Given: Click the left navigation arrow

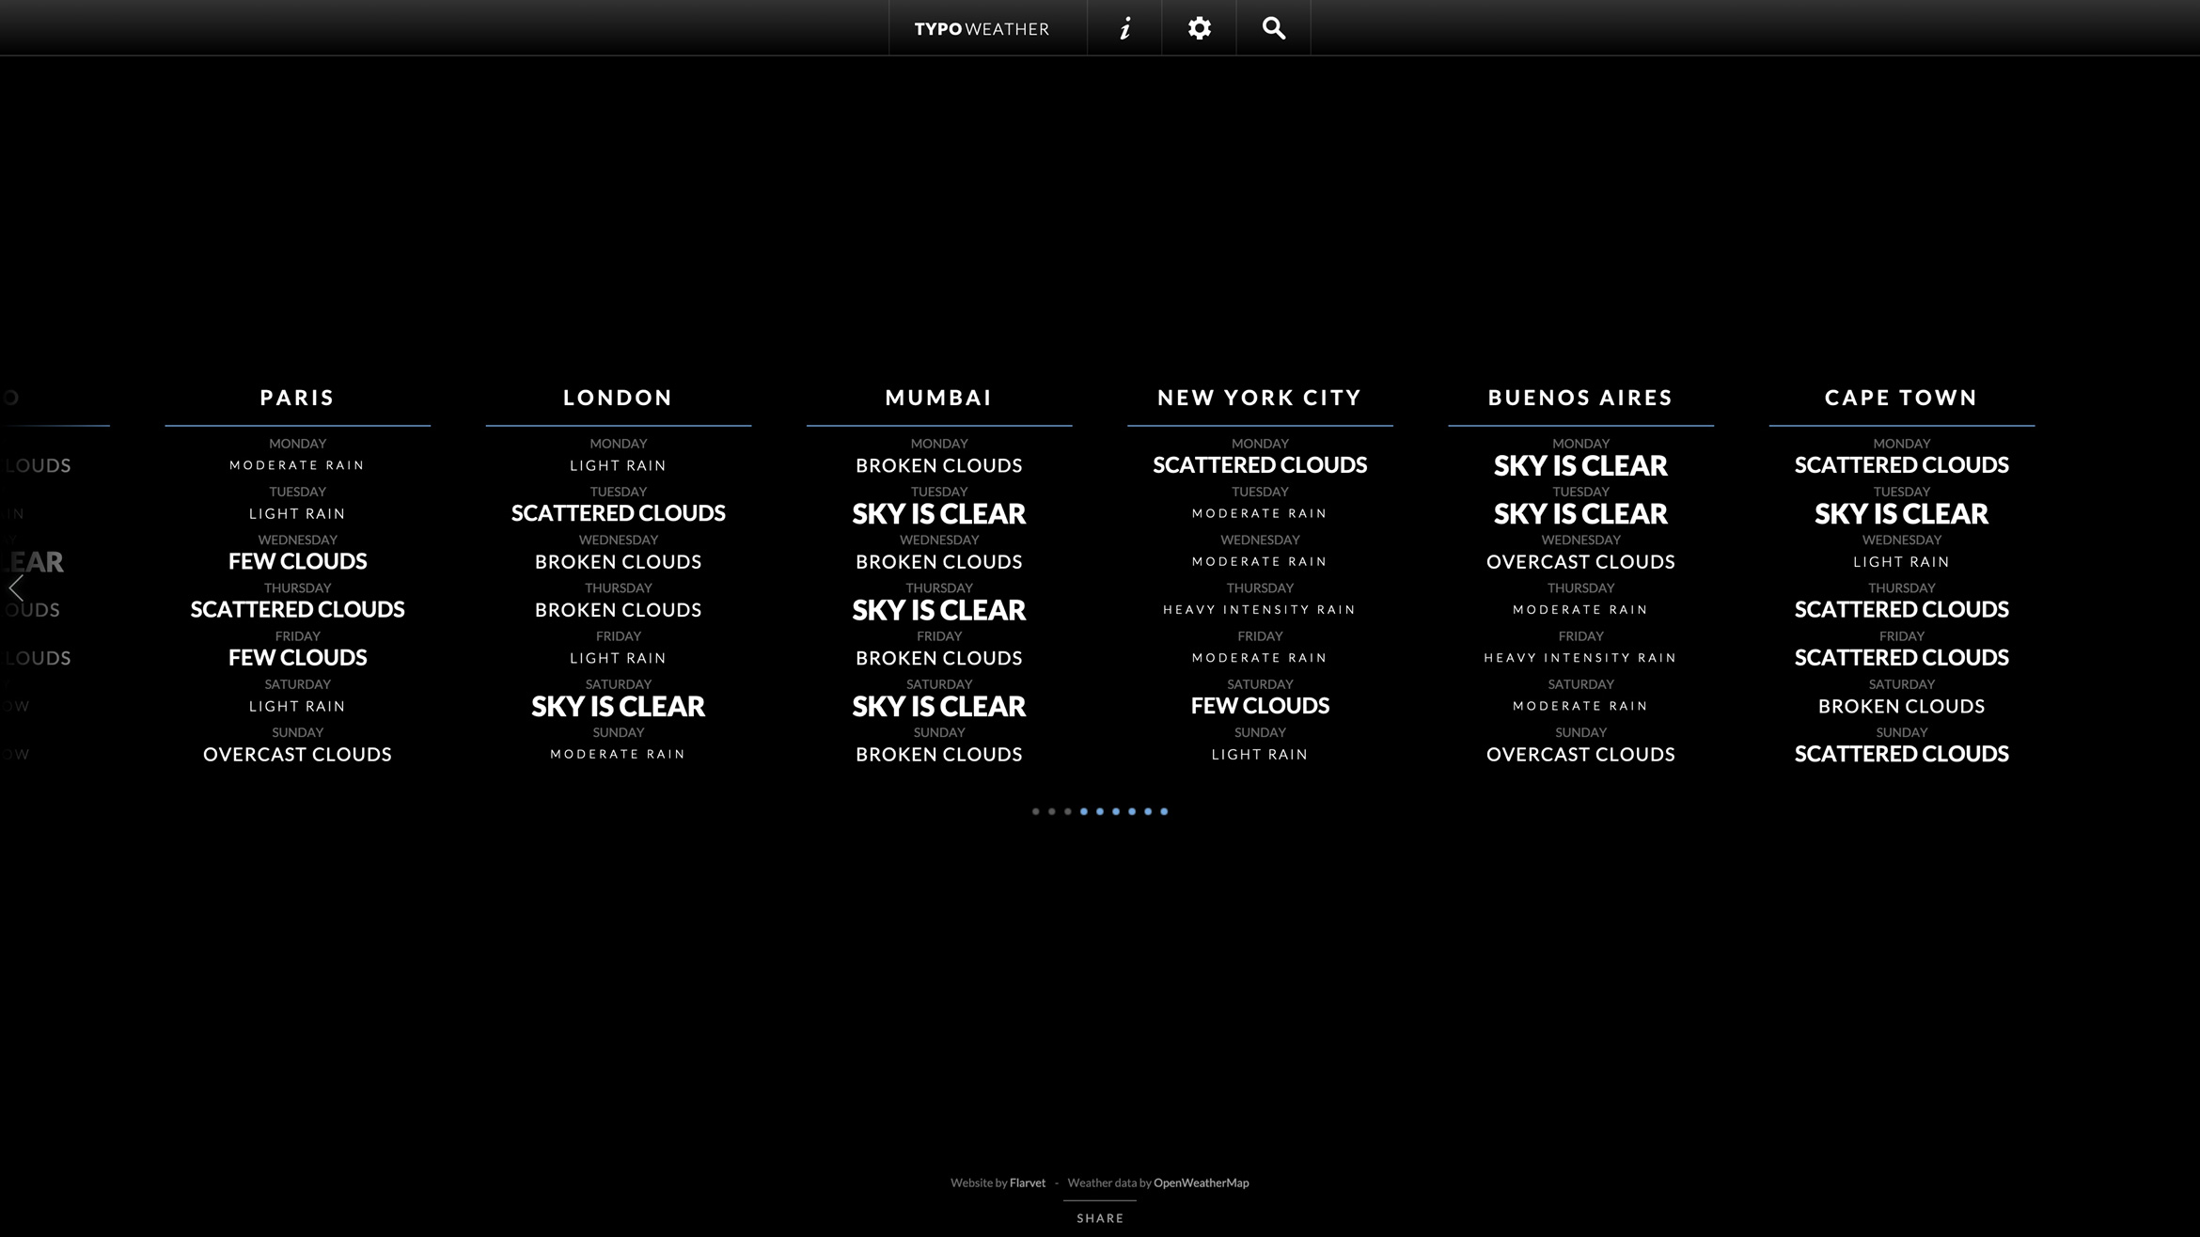Looking at the screenshot, I should [x=18, y=586].
